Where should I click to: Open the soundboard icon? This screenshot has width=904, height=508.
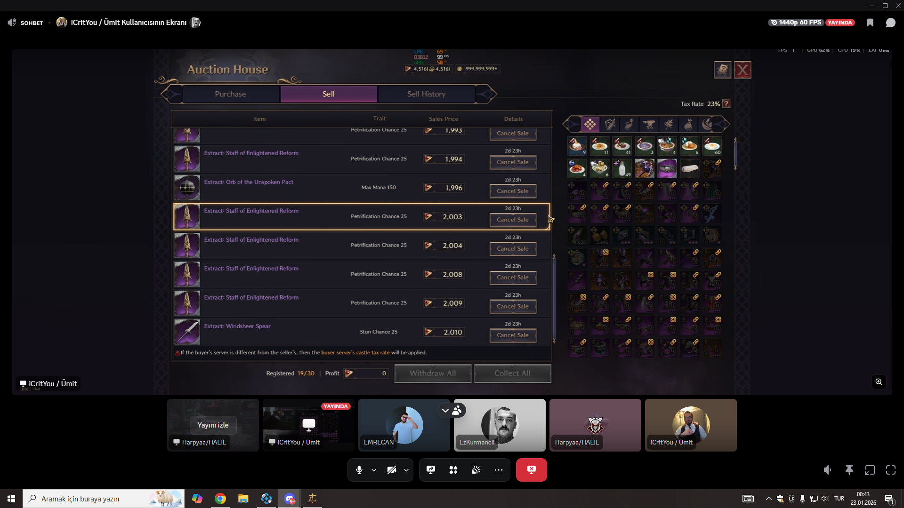tap(476, 470)
